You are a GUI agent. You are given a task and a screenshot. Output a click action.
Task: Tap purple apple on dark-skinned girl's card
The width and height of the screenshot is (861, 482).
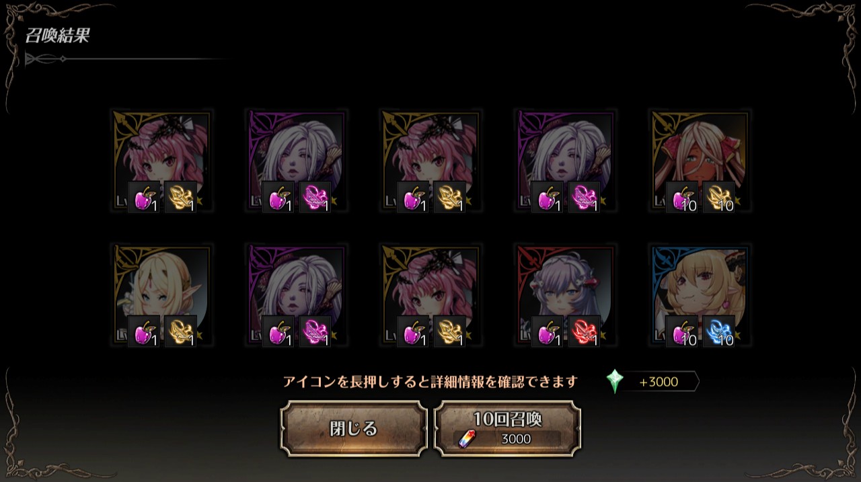[682, 197]
